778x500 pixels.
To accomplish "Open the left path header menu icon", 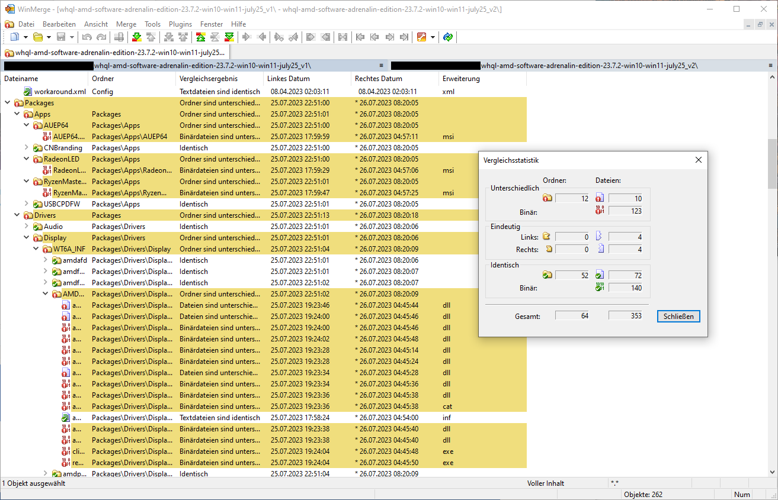I will click(x=382, y=66).
